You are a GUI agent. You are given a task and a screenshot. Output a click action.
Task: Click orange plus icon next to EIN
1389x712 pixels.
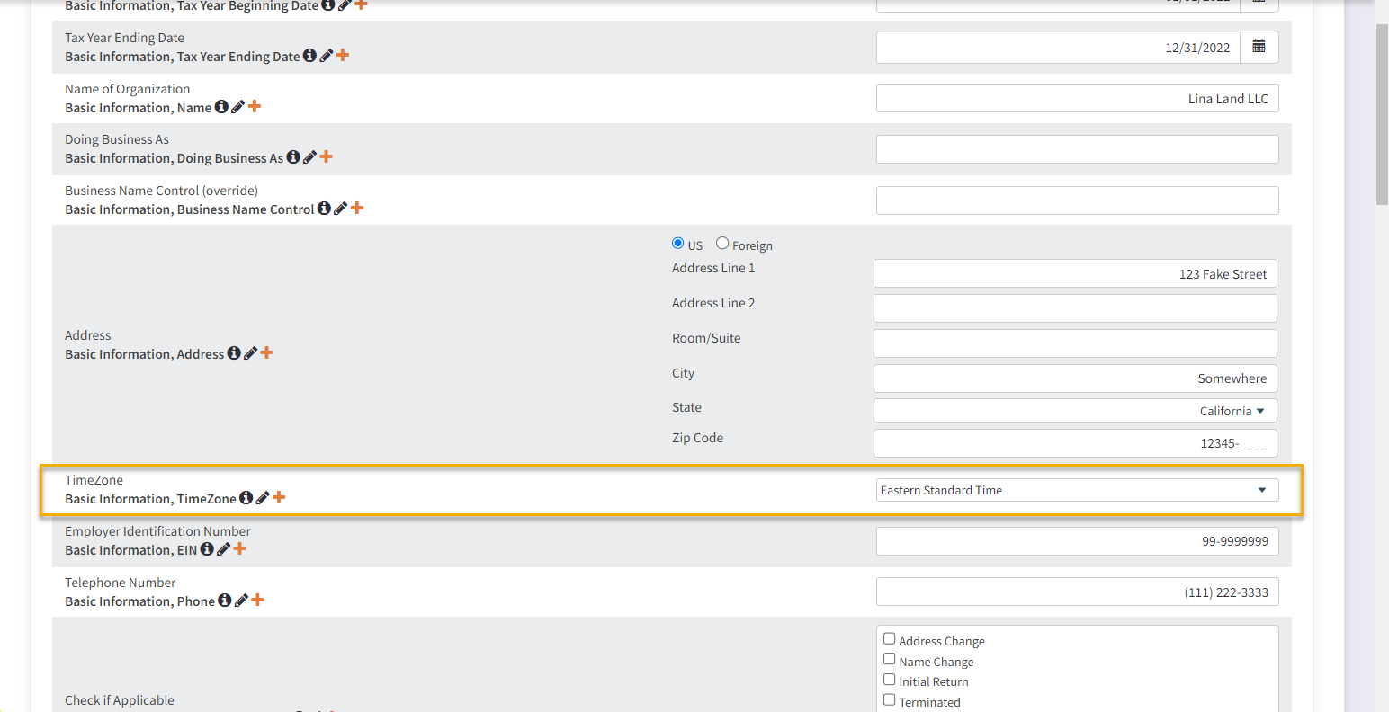[239, 549]
